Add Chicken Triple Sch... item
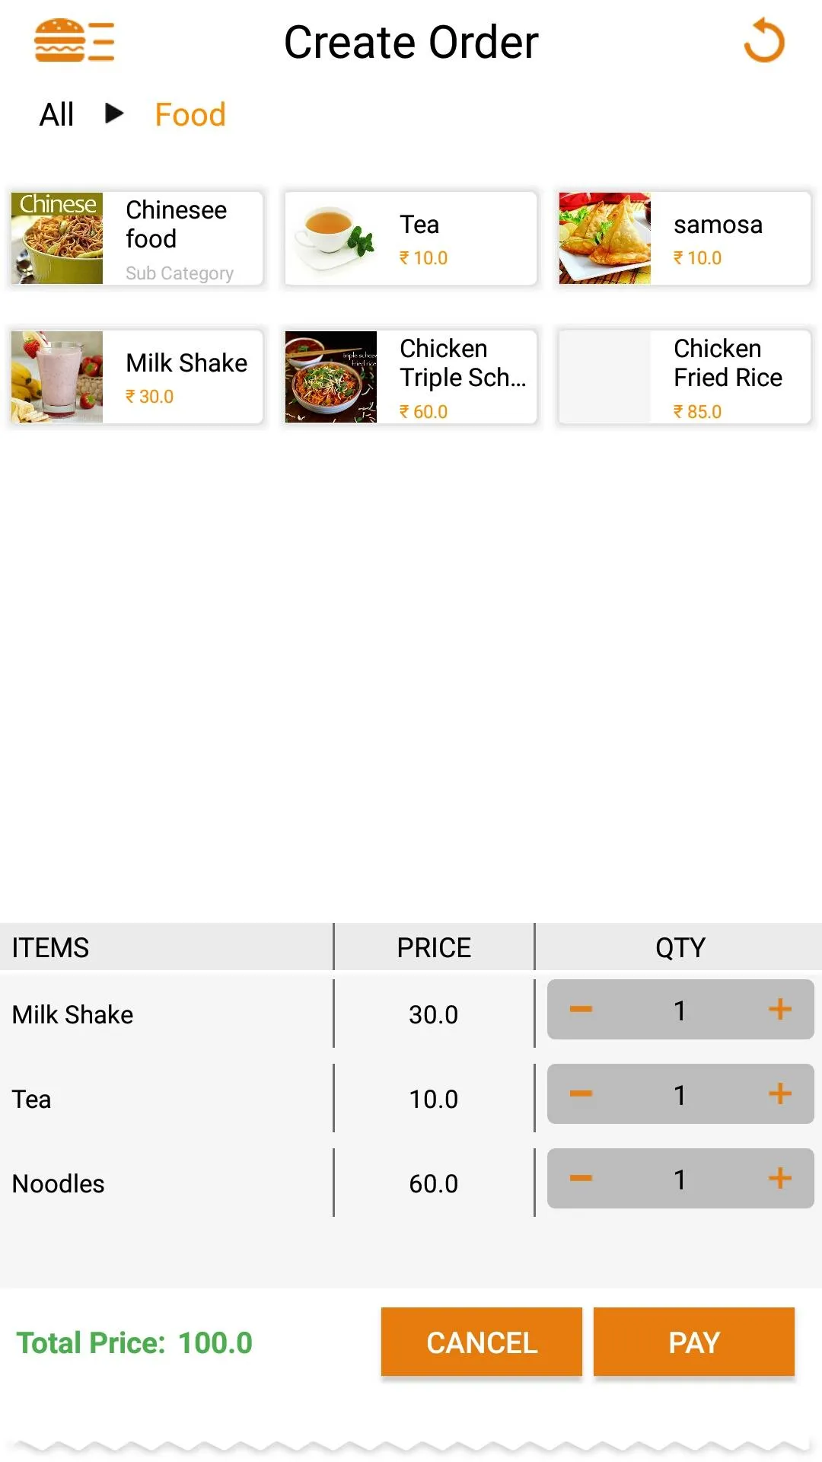This screenshot has height=1462, width=822. (411, 377)
